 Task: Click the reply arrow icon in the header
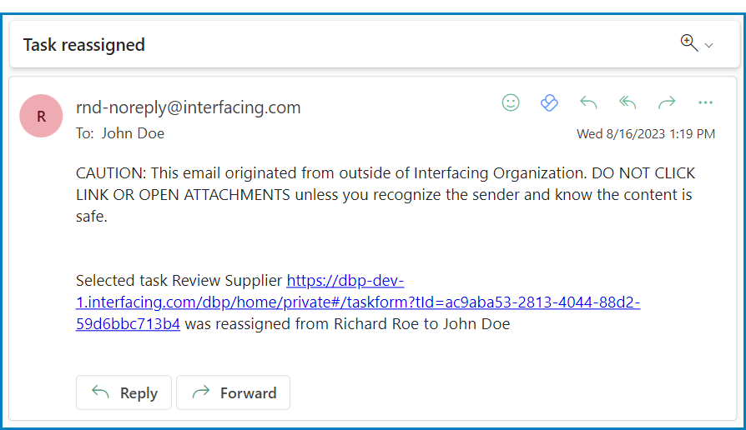tap(588, 102)
